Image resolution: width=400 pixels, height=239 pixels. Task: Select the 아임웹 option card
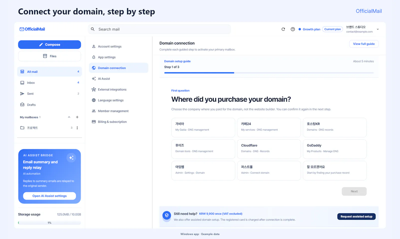point(203,171)
